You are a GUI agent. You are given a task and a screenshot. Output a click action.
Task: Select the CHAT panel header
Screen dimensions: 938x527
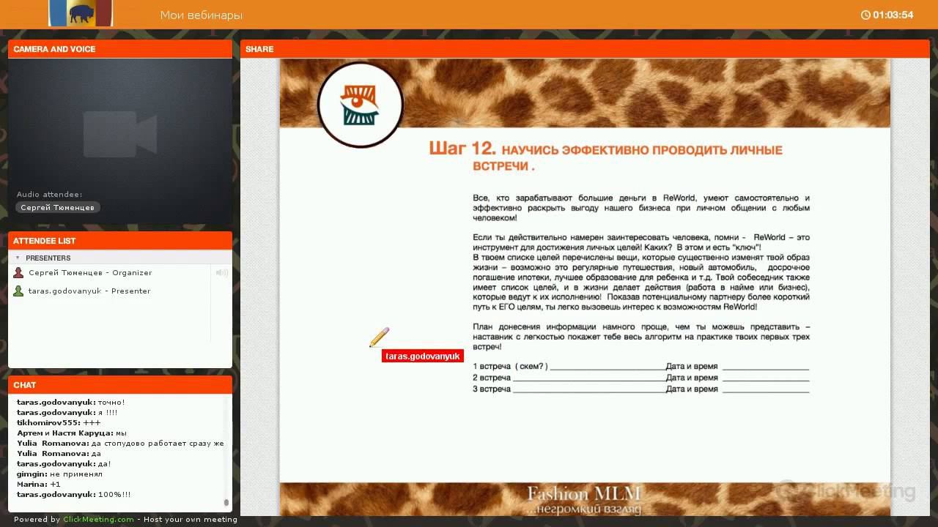[120, 385]
